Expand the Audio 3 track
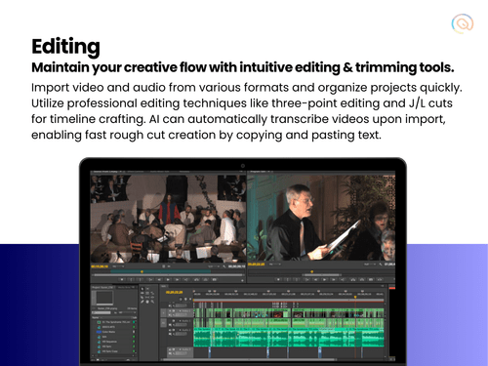Viewport: 488px width, 366px height. point(180,349)
